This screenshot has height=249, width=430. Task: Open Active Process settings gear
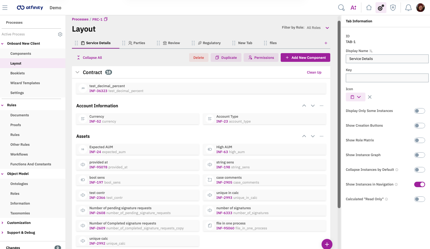pos(60,34)
